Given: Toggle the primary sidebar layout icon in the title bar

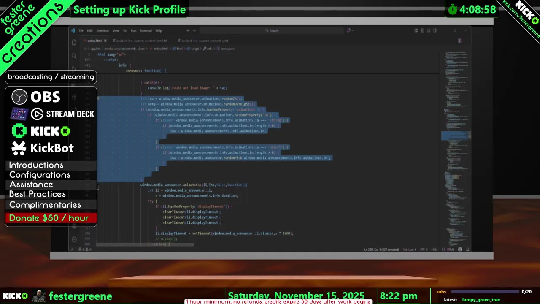Looking at the screenshot, I should click(x=422, y=30).
